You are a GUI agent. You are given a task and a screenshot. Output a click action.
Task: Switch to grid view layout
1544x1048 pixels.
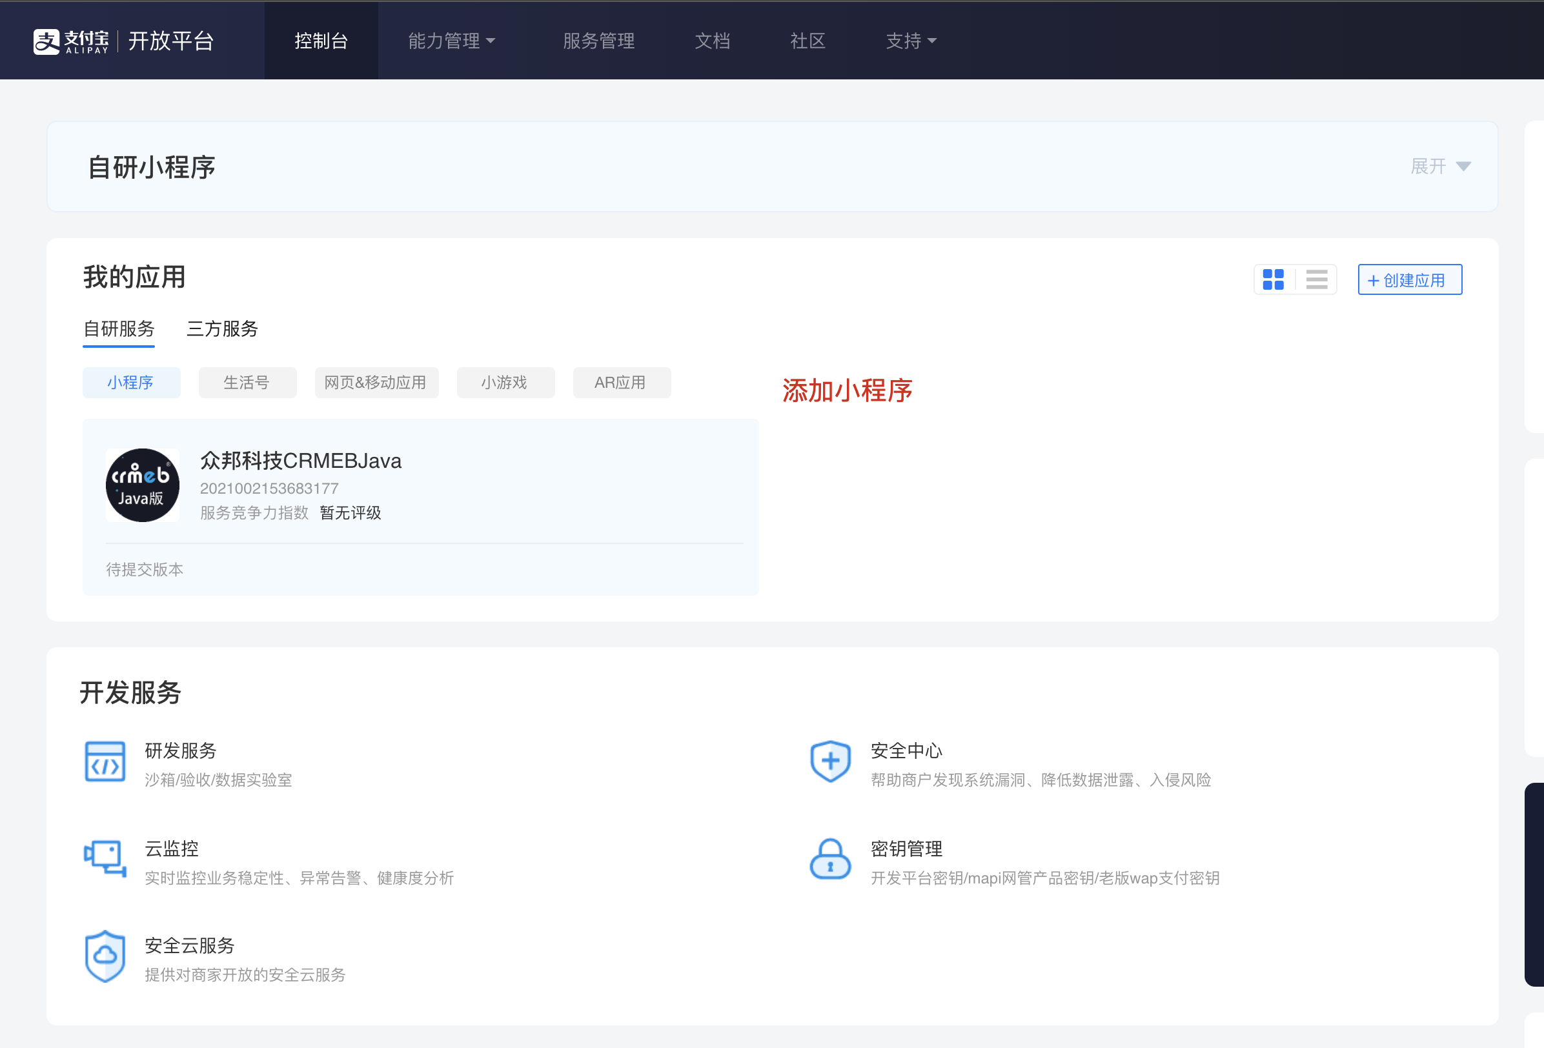pos(1274,279)
